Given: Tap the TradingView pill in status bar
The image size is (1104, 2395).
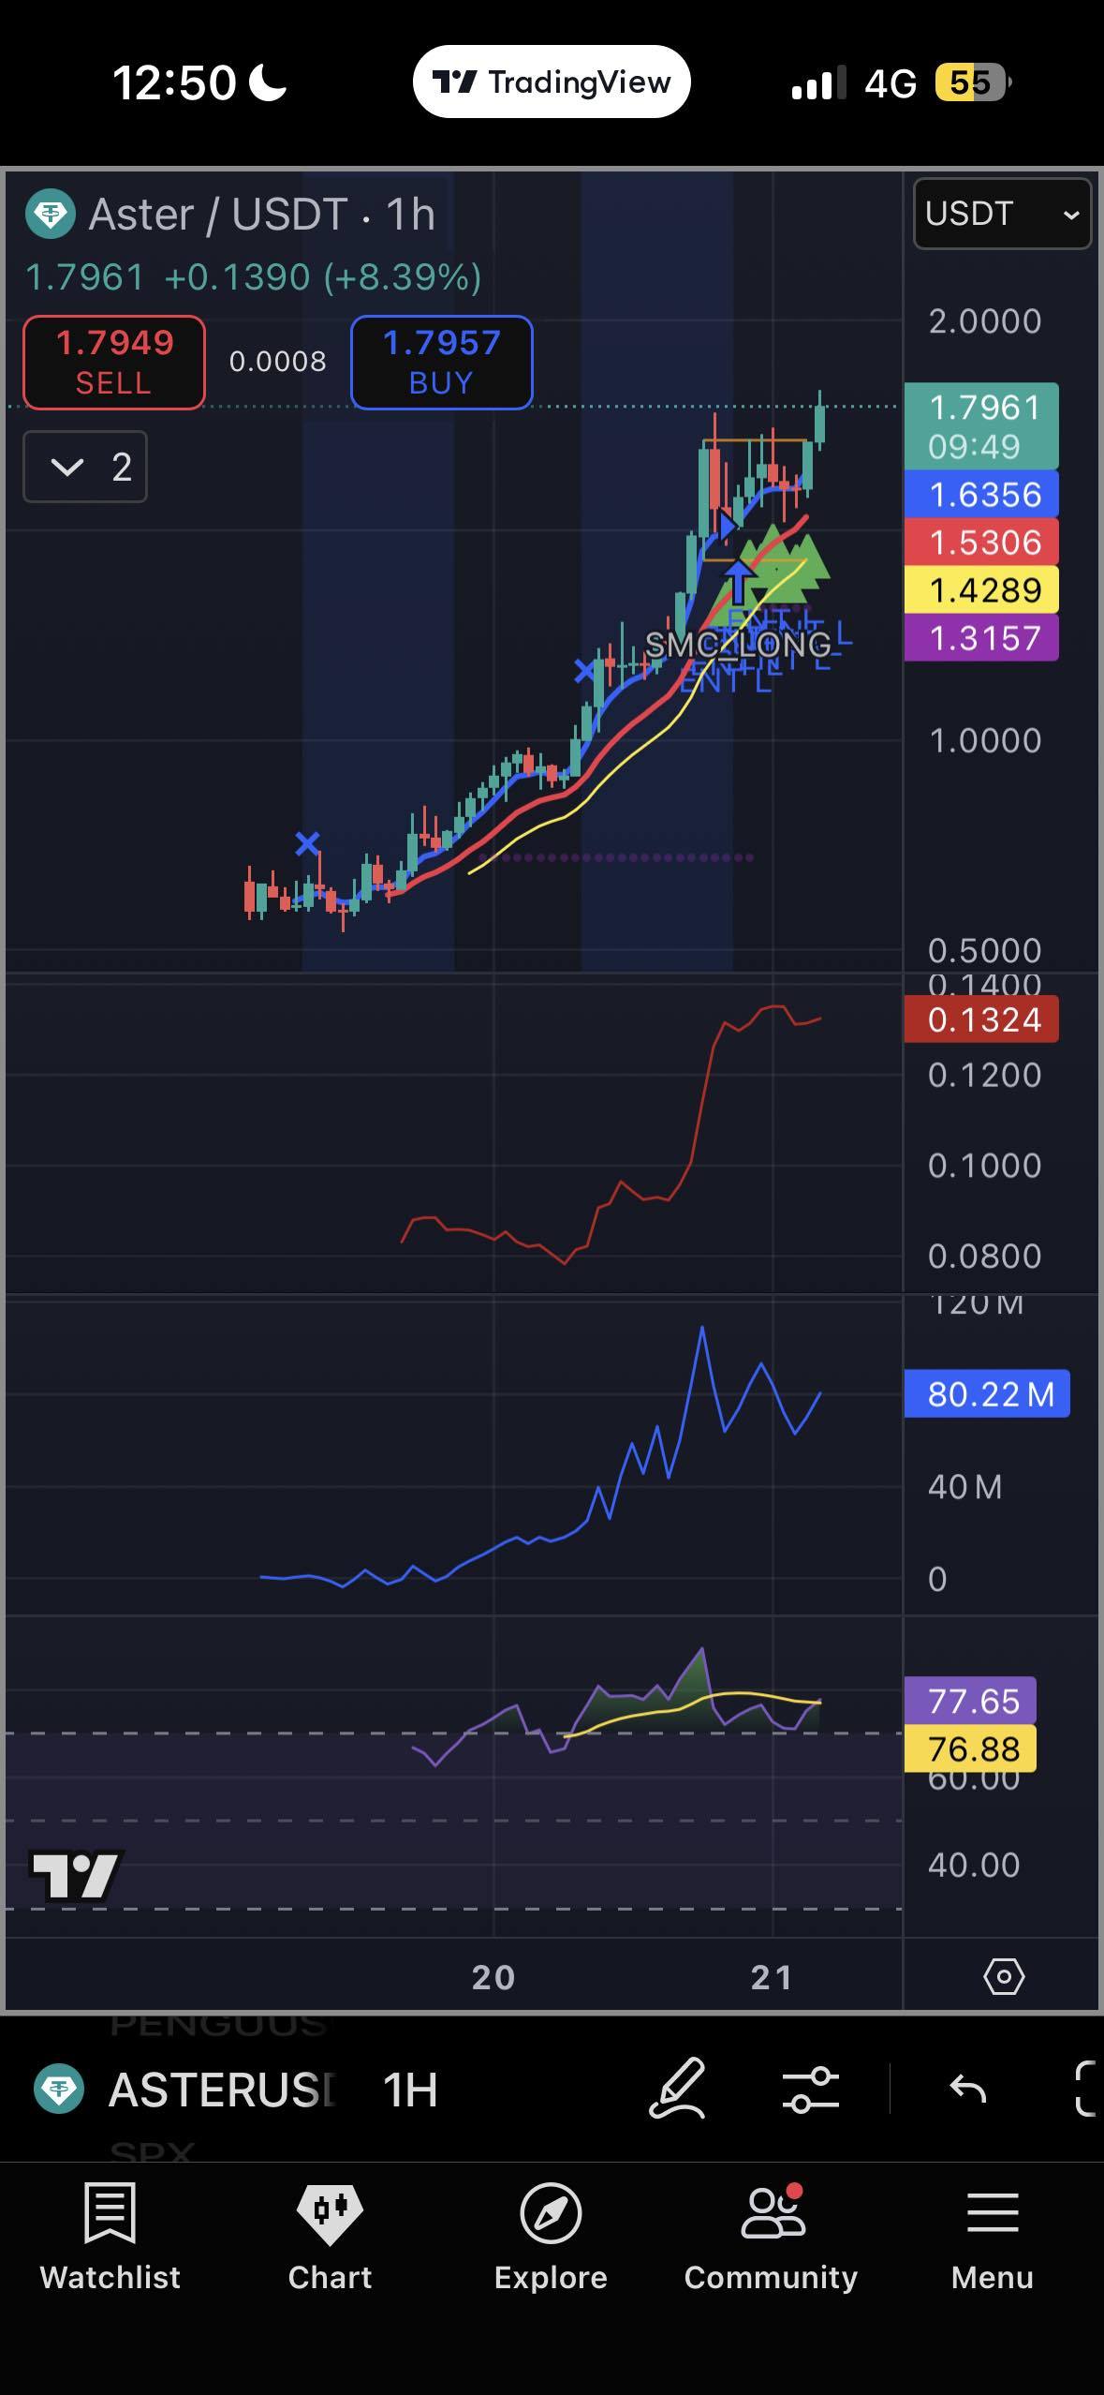Looking at the screenshot, I should point(552,82).
